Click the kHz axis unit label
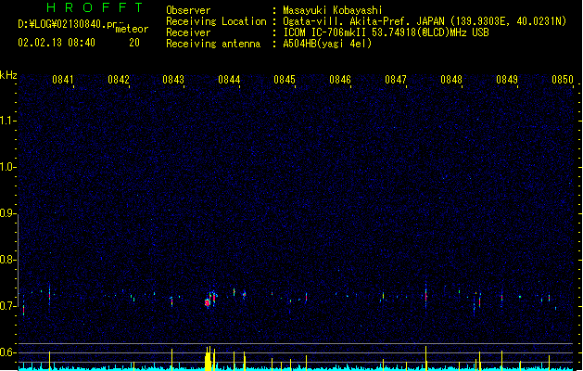Screen dimensions: 583x371 [x=8, y=75]
